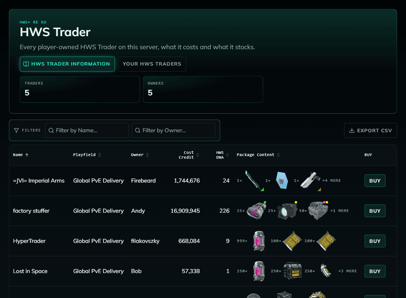
Task: Show +4 more items for Imperial Arms
Action: click(x=331, y=181)
